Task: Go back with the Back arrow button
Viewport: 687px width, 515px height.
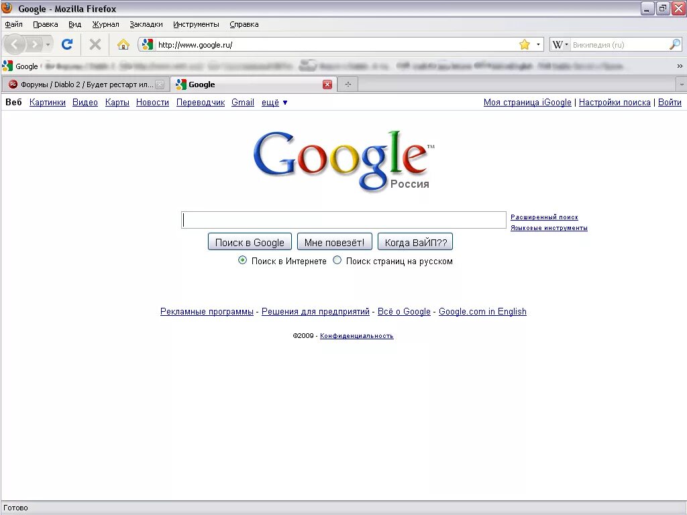Action: [x=15, y=44]
